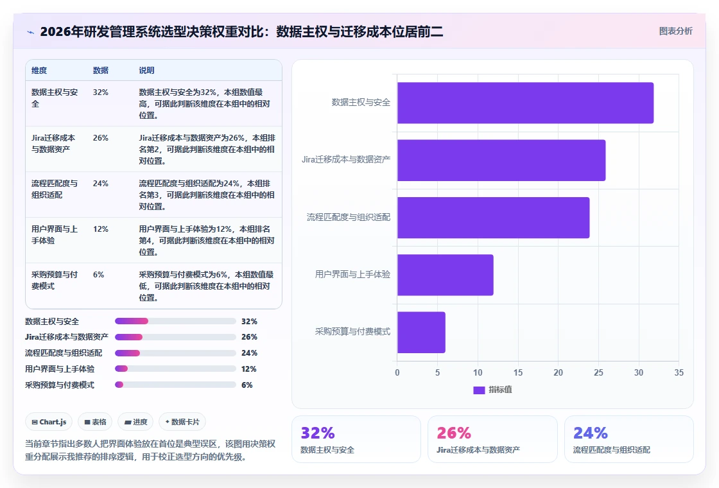Click the 用户界面与上手体验 bar in the chart
The height and width of the screenshot is (488, 719).
click(x=446, y=275)
